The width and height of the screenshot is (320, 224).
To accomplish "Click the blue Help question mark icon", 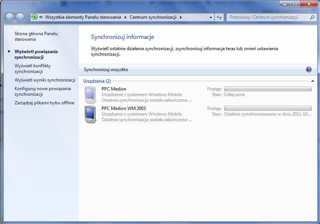I will pos(309,70).
